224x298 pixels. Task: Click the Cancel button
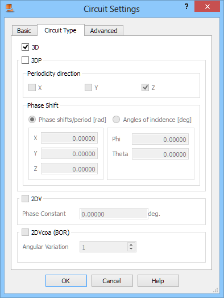click(x=112, y=280)
